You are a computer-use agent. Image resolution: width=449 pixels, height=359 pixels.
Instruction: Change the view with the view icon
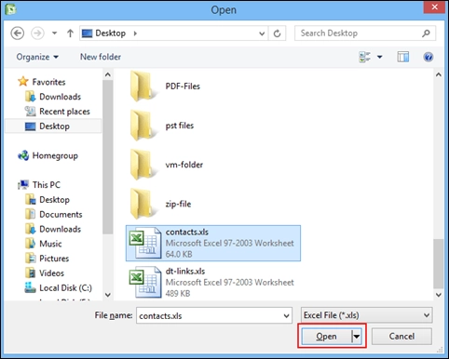[x=365, y=57]
